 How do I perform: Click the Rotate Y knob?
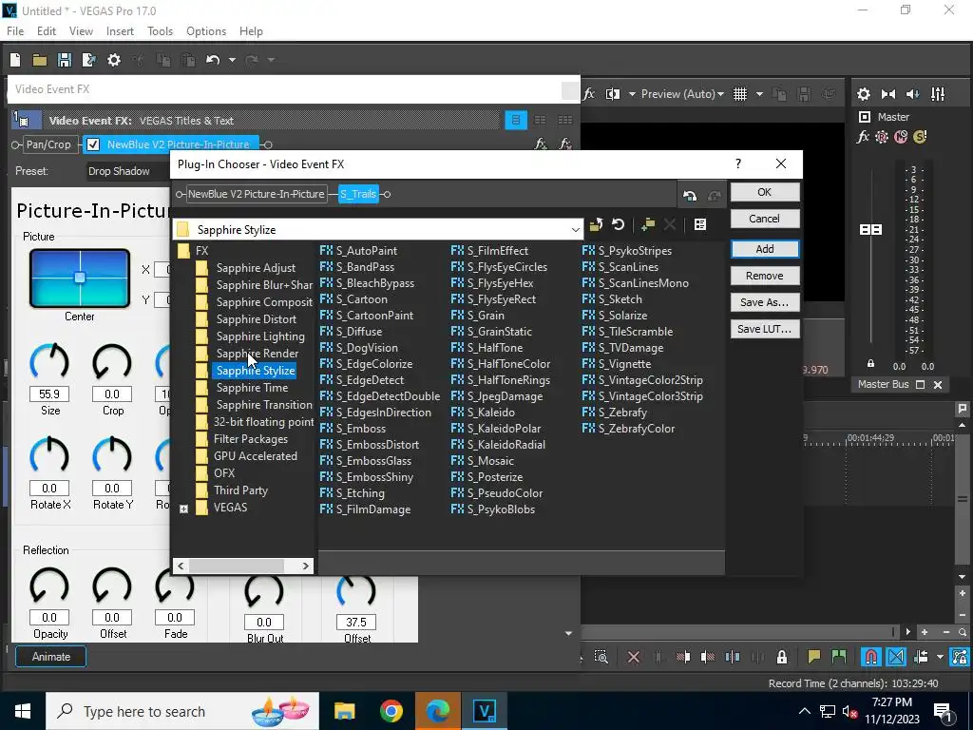pyautogui.click(x=112, y=455)
